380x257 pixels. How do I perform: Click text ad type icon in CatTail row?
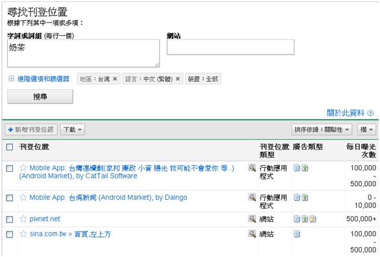coord(297,168)
